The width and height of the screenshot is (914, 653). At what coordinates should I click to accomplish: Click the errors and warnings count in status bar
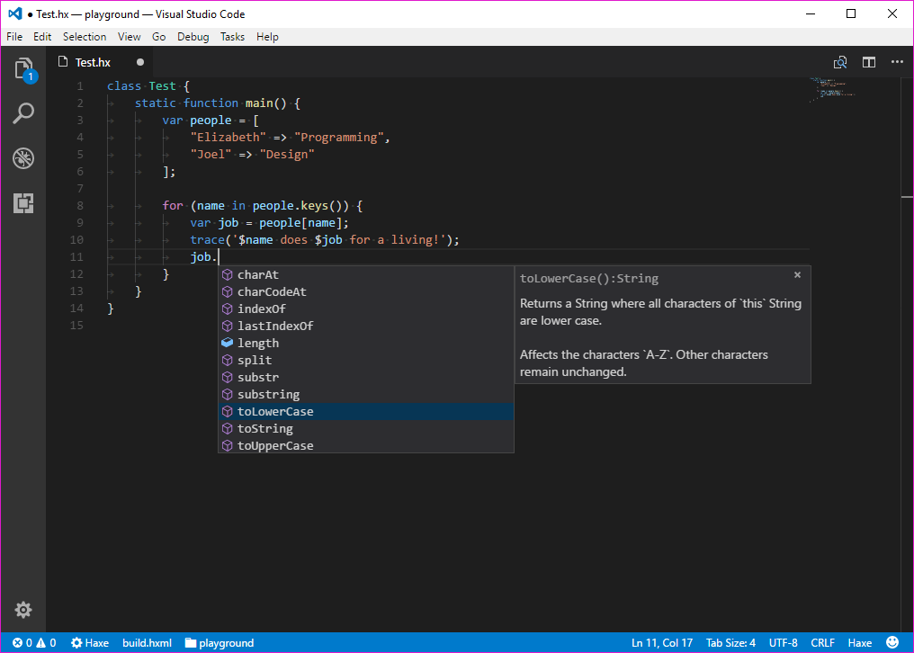[x=34, y=642]
